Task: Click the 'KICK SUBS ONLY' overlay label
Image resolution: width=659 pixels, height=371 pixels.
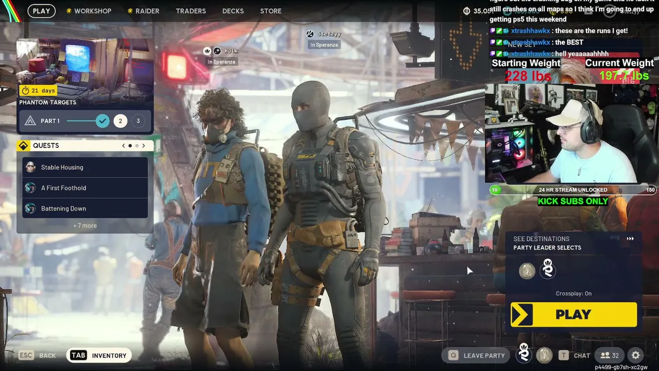Action: [x=573, y=201]
